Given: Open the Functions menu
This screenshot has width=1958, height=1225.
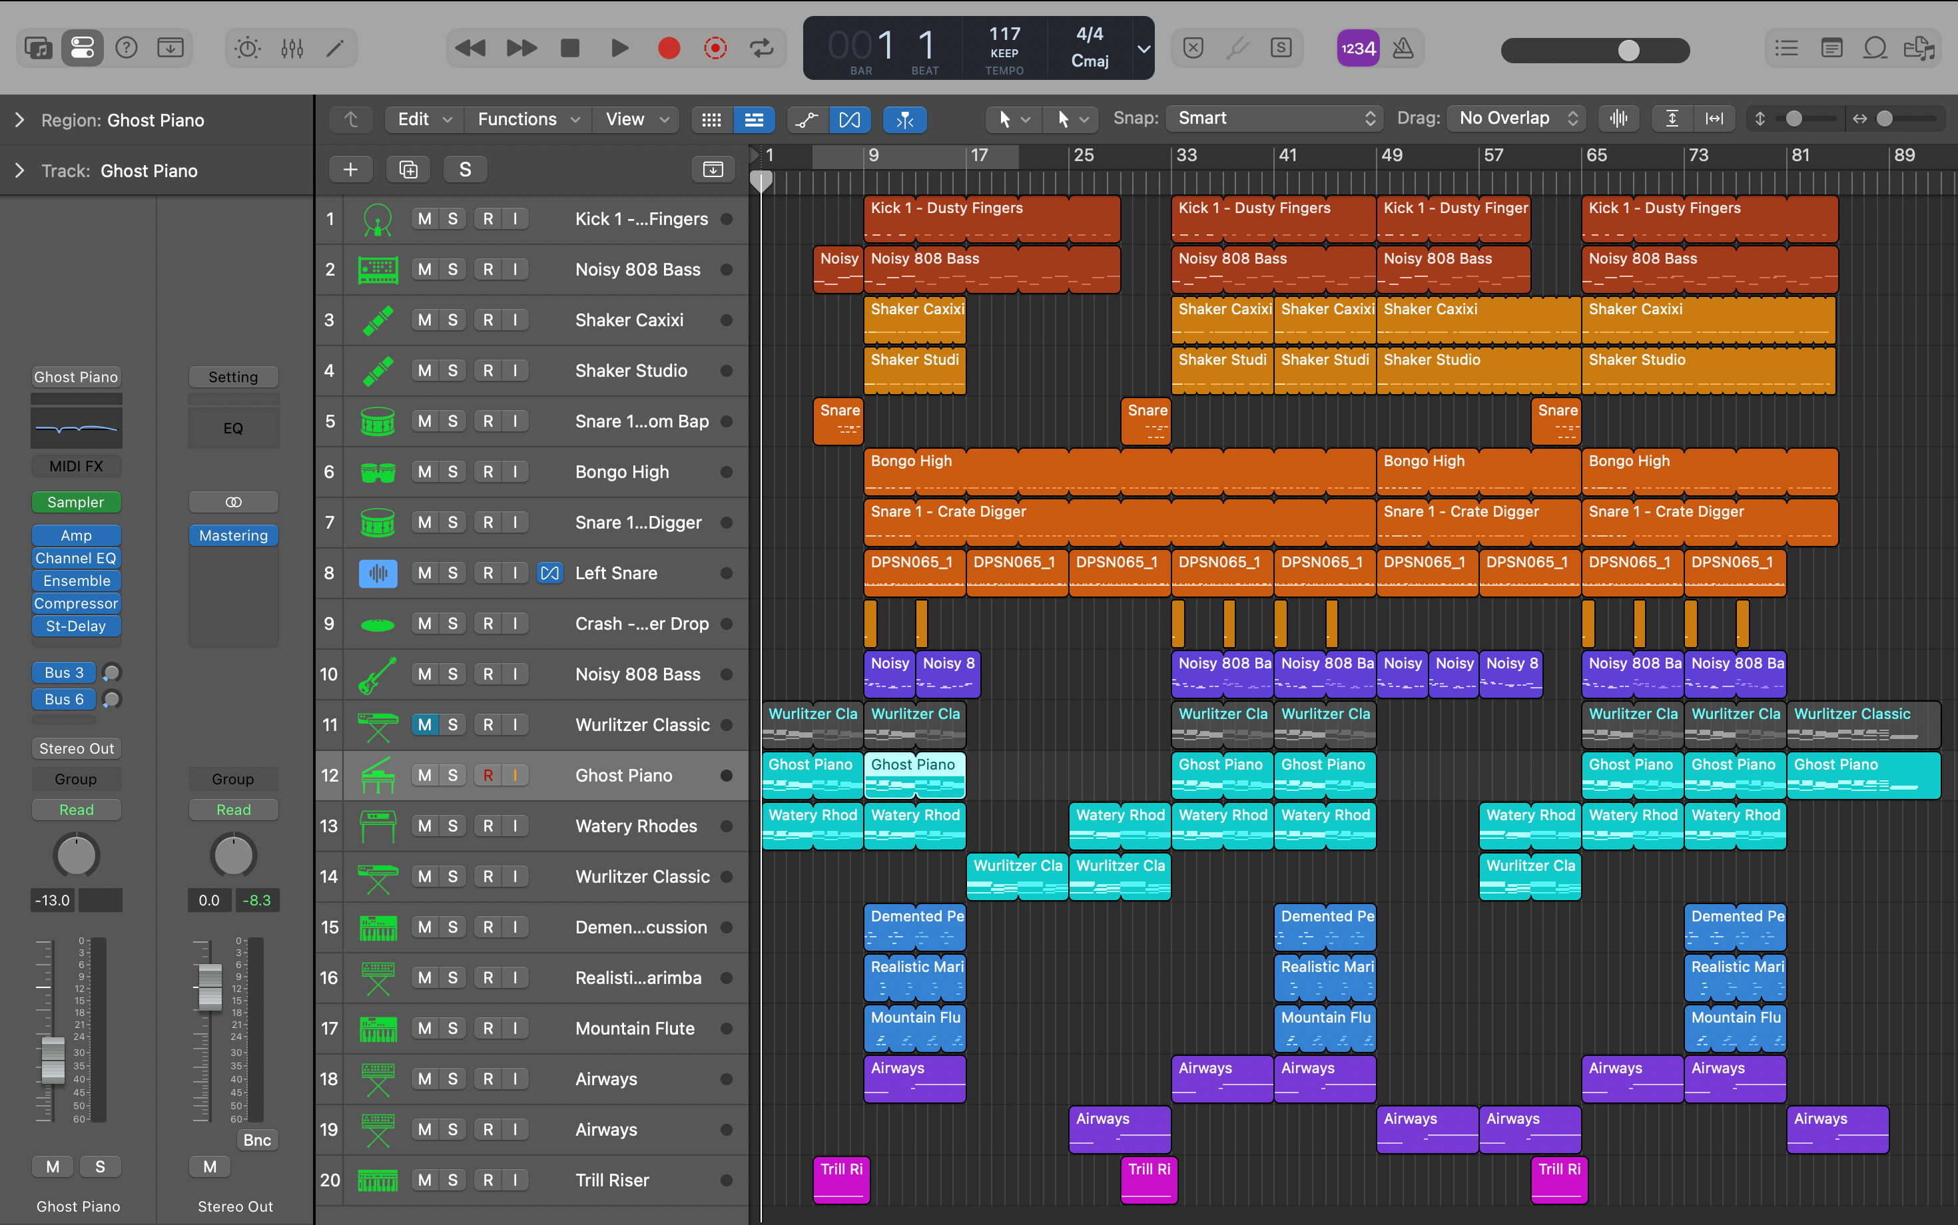Looking at the screenshot, I should (527, 120).
